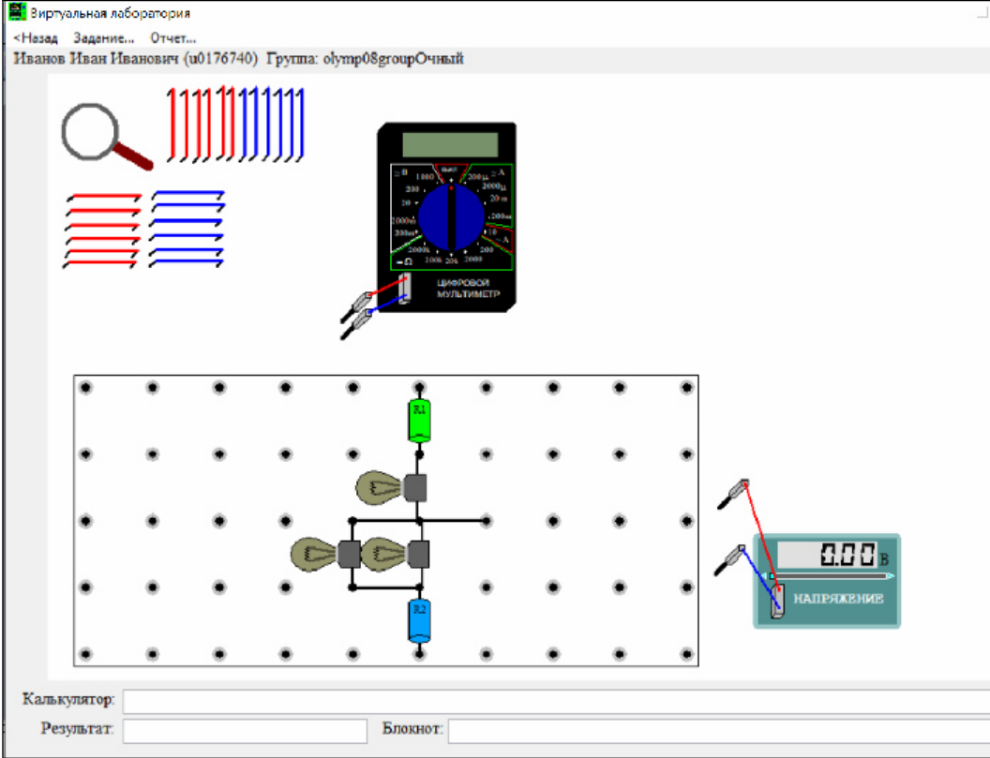Focus the Блокнот input field
The width and height of the screenshot is (990, 758).
click(x=719, y=730)
